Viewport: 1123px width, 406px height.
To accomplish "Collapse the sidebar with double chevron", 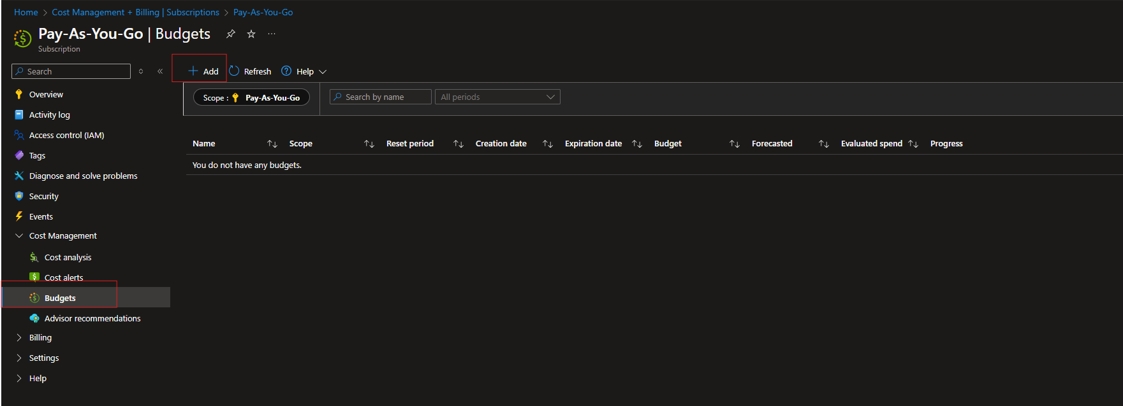I will click(x=160, y=71).
